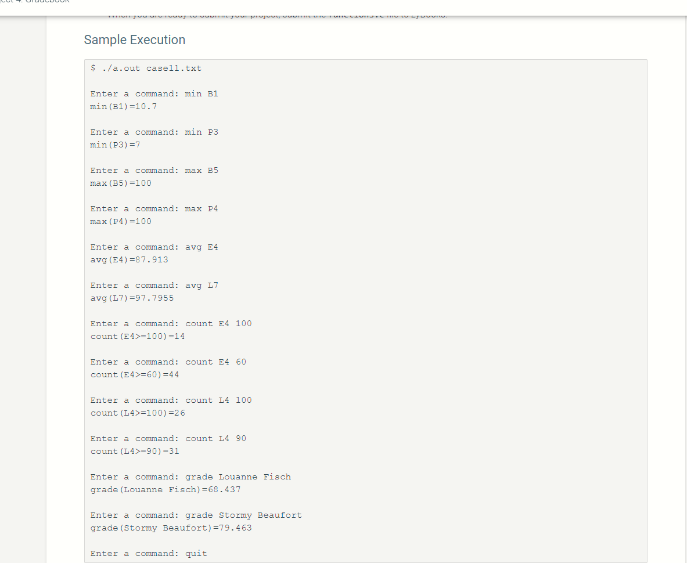Click the 'Enter a command: avg L7' line
Screen dimensions: 687x563
tap(154, 286)
